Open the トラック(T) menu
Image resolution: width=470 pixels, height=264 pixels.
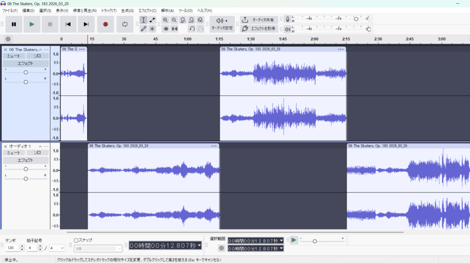click(108, 11)
